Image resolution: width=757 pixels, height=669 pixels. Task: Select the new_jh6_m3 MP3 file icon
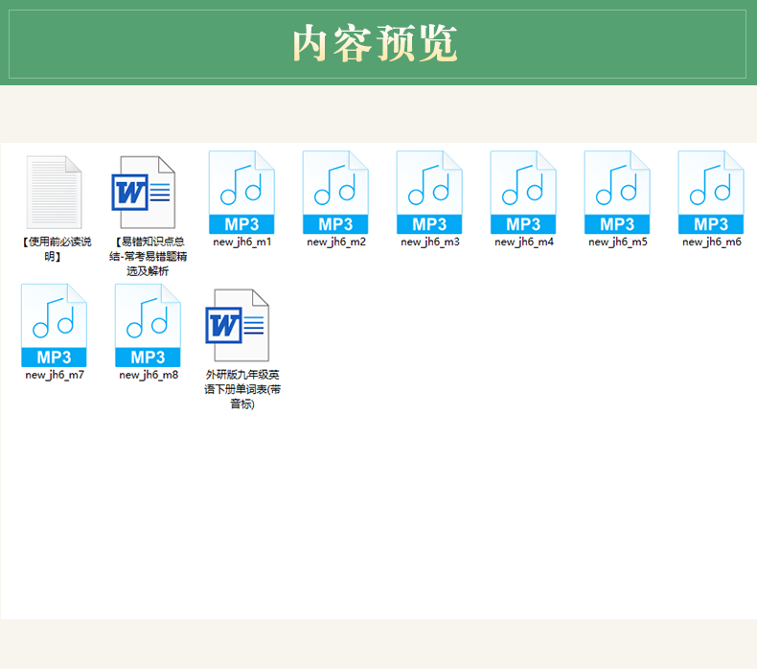429,193
